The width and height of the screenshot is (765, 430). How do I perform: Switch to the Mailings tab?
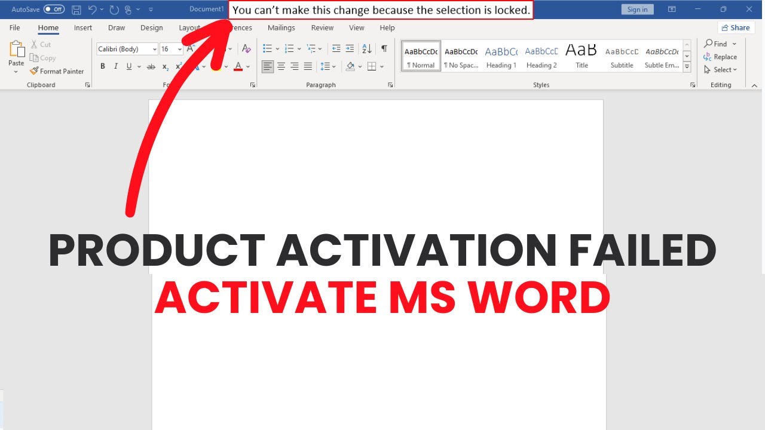tap(281, 27)
